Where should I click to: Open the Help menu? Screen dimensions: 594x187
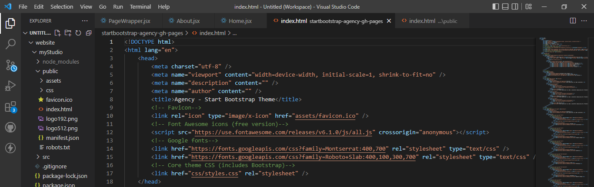[x=164, y=7]
